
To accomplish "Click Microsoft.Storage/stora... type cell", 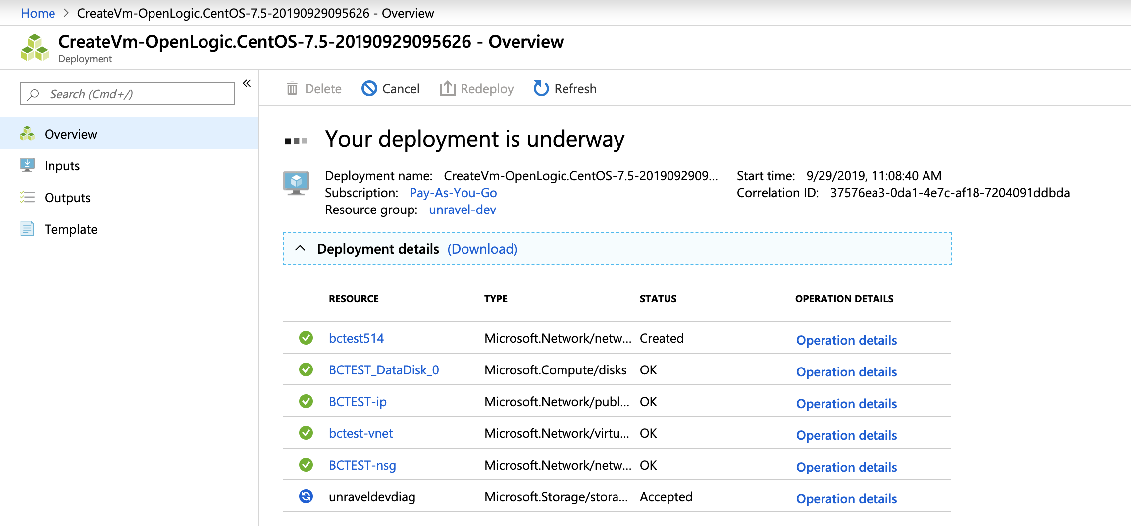I will (556, 497).
